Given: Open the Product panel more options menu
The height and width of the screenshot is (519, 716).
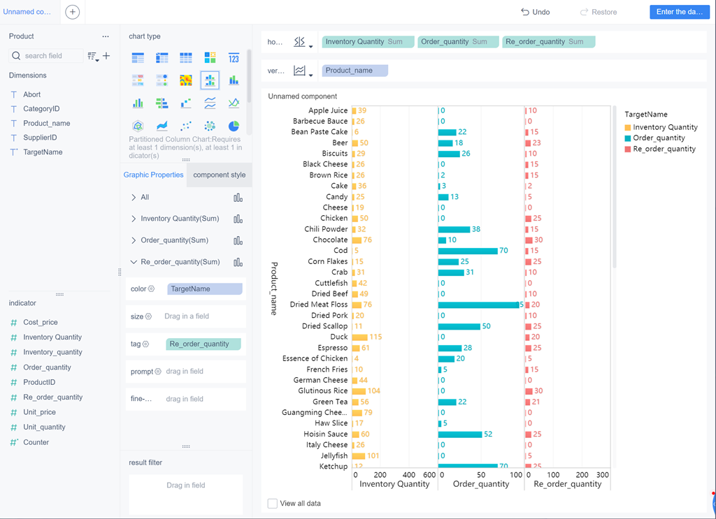Looking at the screenshot, I should point(106,36).
